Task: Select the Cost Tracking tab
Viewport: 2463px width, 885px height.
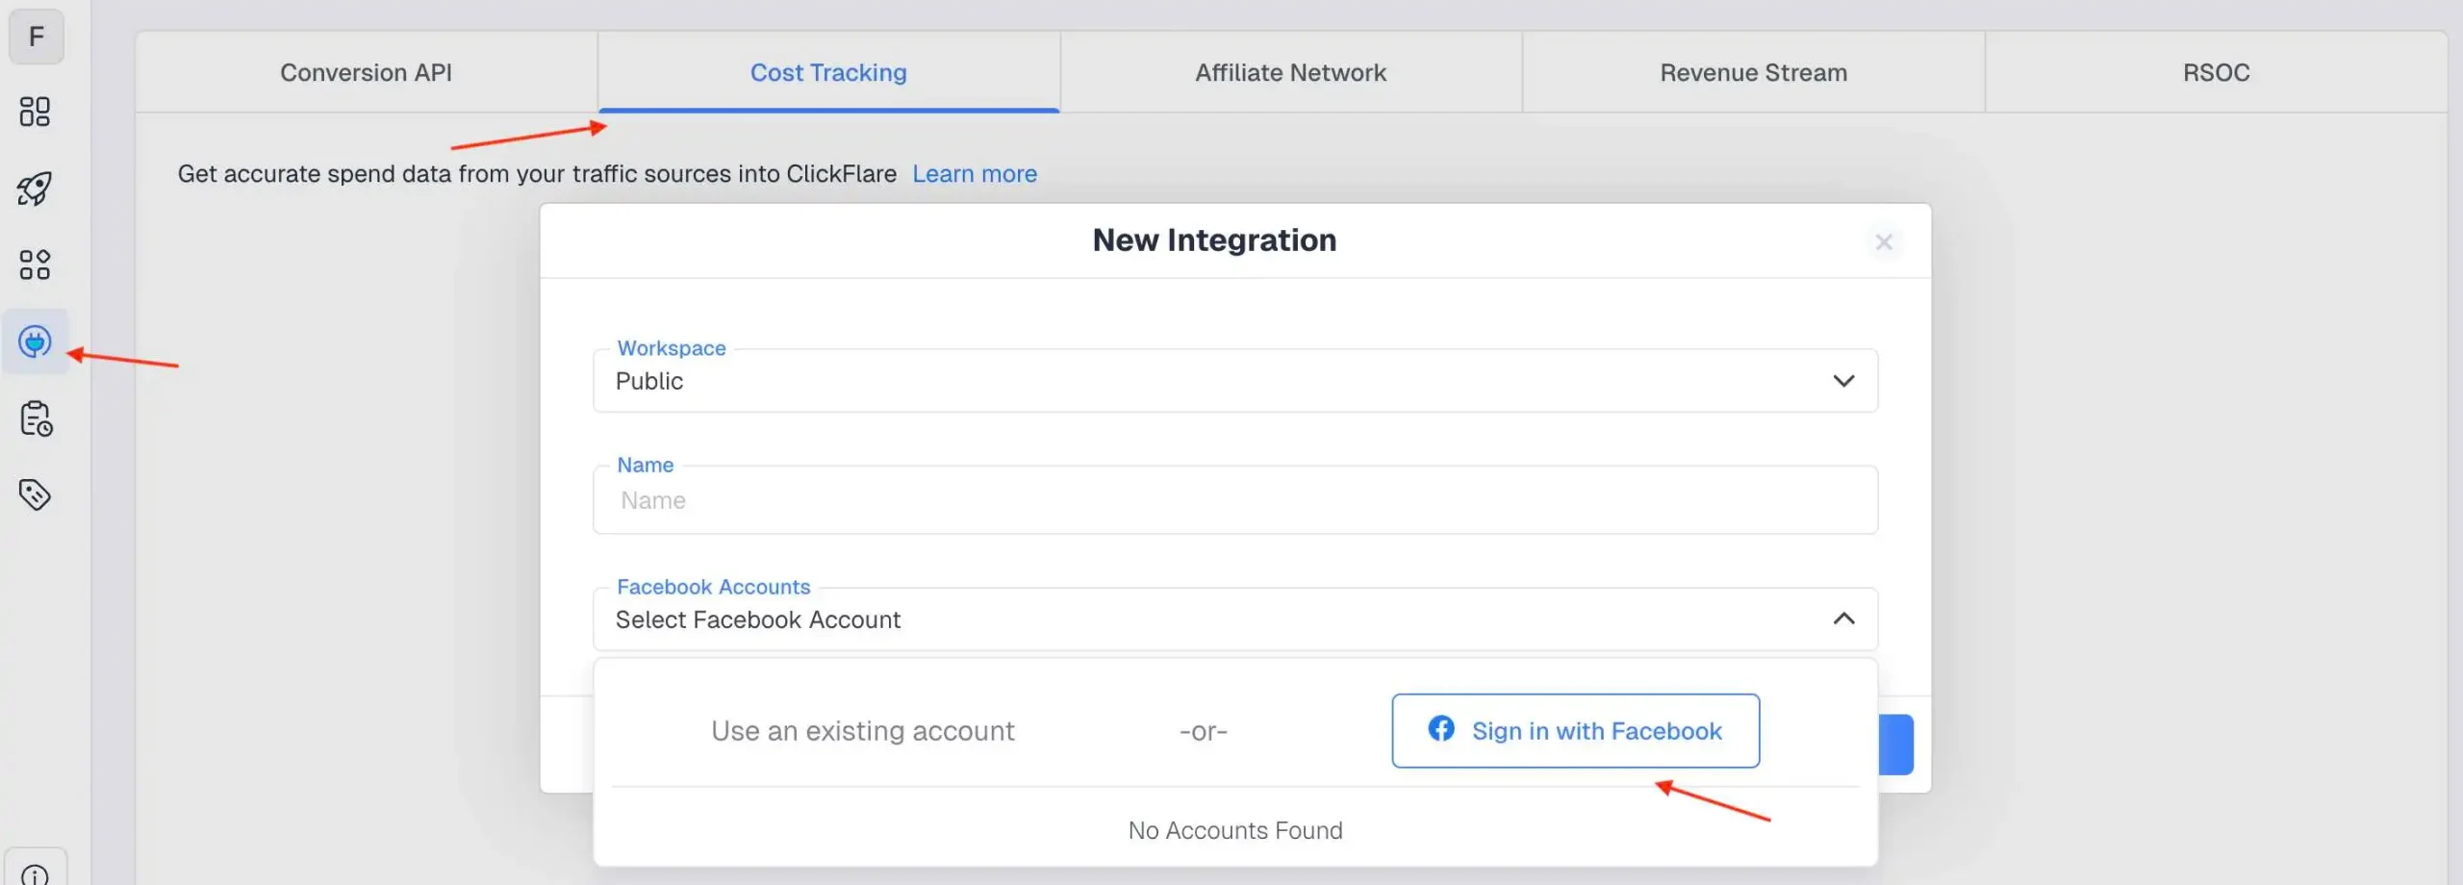Action: pos(828,72)
